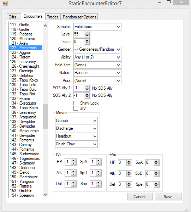Increase the Spe IV spinner
191x212 pixels.
click(x=99, y=183)
